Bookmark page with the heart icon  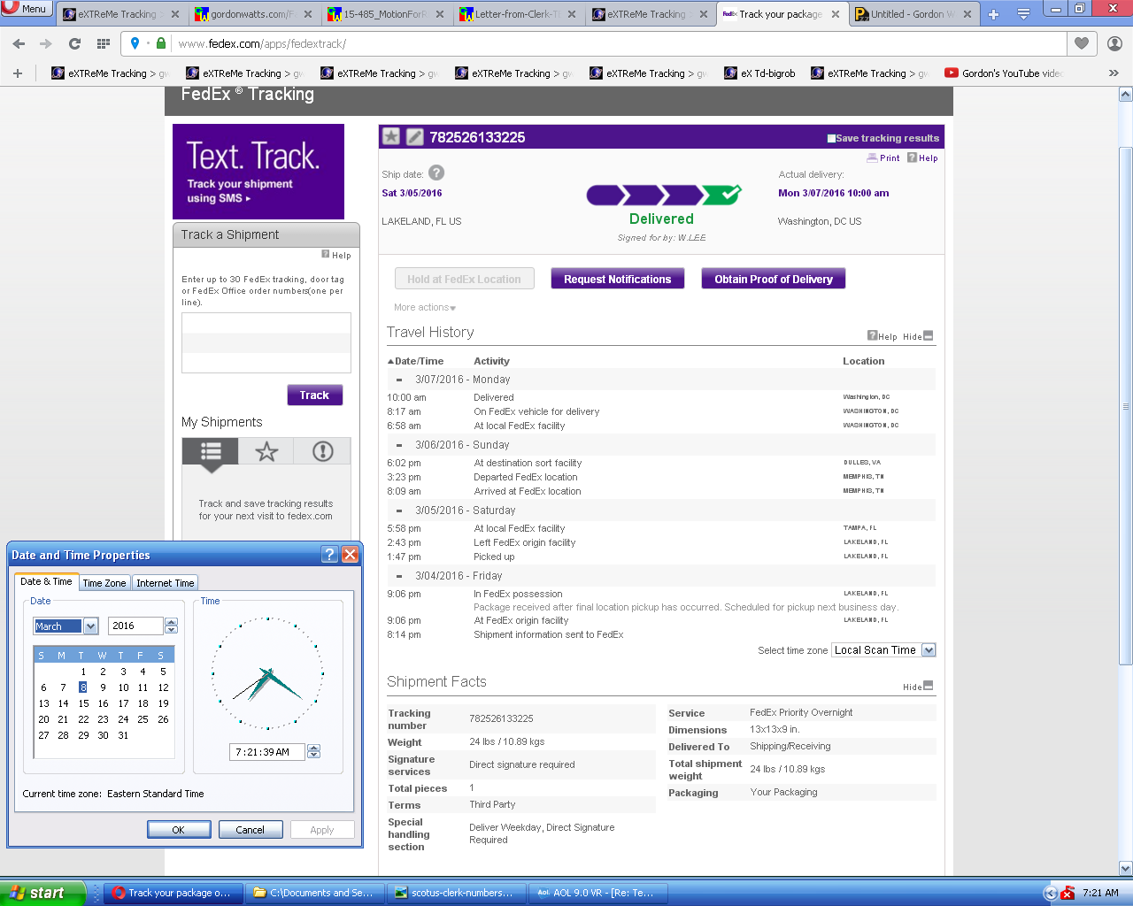[x=1082, y=43]
